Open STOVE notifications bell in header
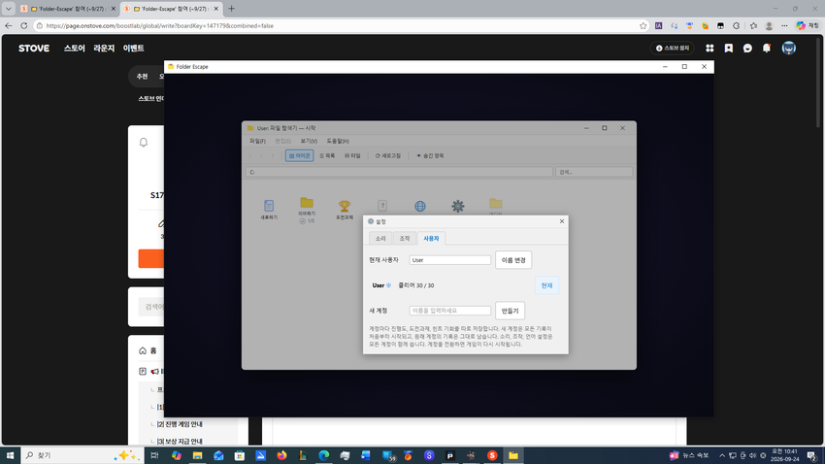The width and height of the screenshot is (825, 464). [x=767, y=48]
